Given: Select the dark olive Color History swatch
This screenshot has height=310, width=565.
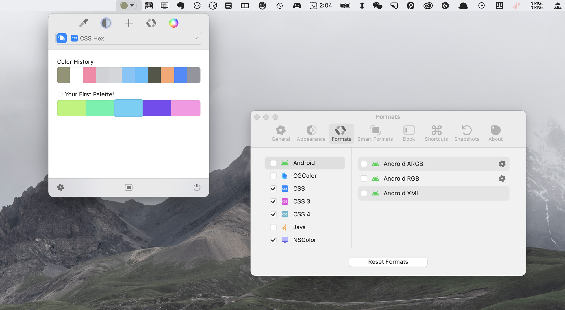Looking at the screenshot, I should coord(155,75).
